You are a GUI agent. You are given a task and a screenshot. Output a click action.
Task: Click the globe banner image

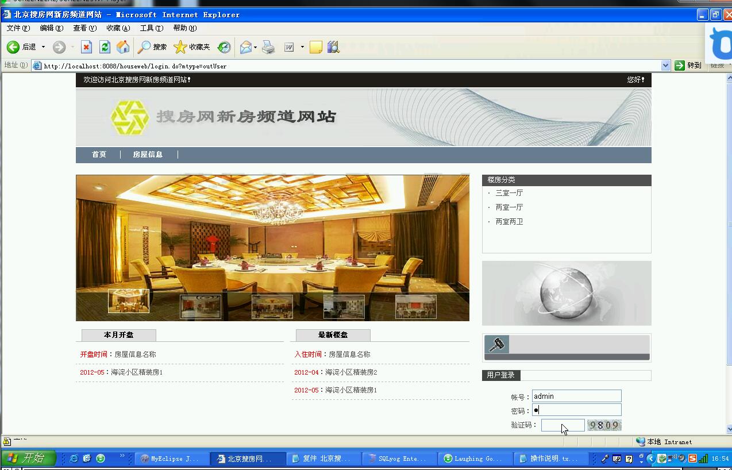567,293
